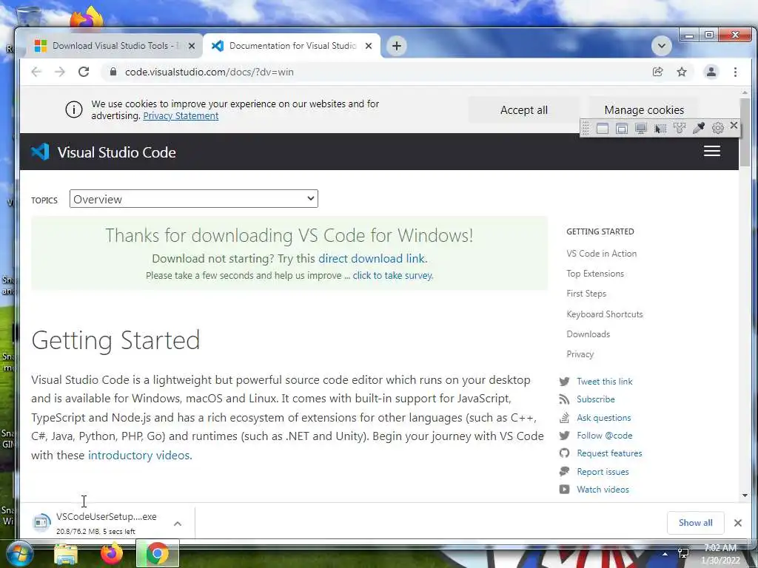Click the padlock site info icon
The height and width of the screenshot is (568, 758).
[113, 72]
